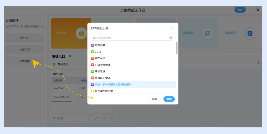
Task: Select 后端 - 表单数据插入更新和删除 item
Action: pos(113,85)
